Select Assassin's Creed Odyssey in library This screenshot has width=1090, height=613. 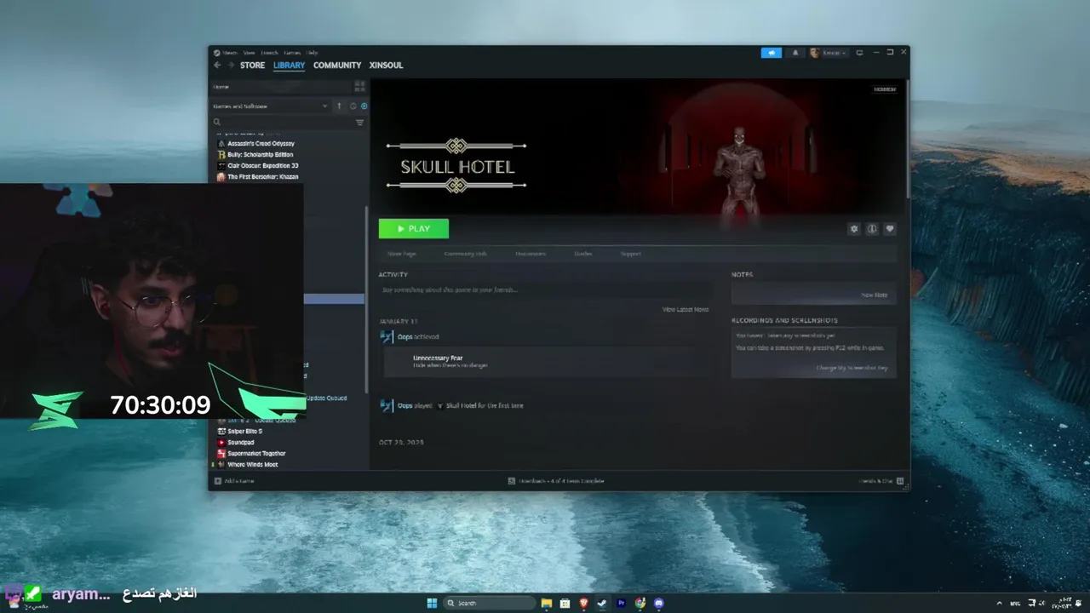coord(261,144)
